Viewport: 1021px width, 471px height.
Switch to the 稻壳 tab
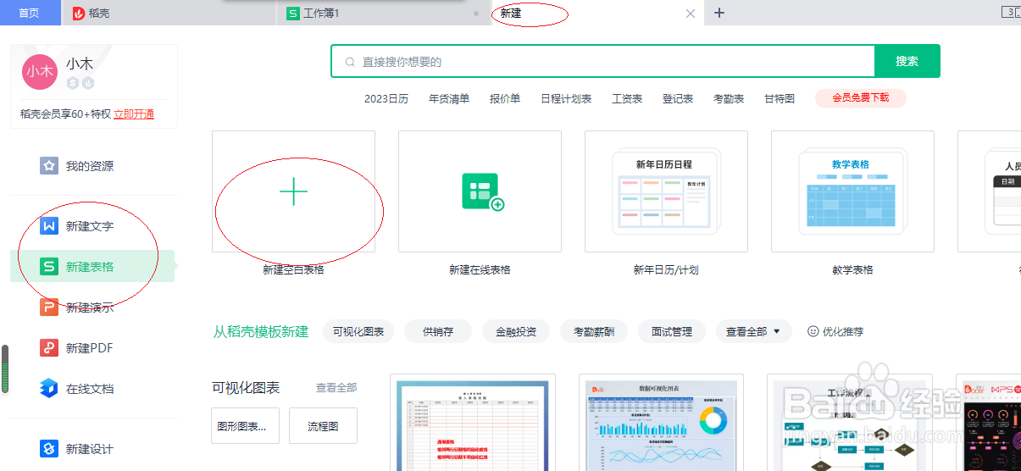(169, 13)
